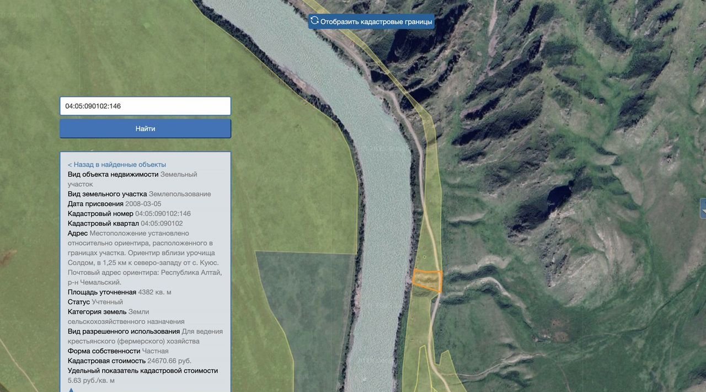
Task: Expand the side panel arrow at right edge
Action: 703,209
